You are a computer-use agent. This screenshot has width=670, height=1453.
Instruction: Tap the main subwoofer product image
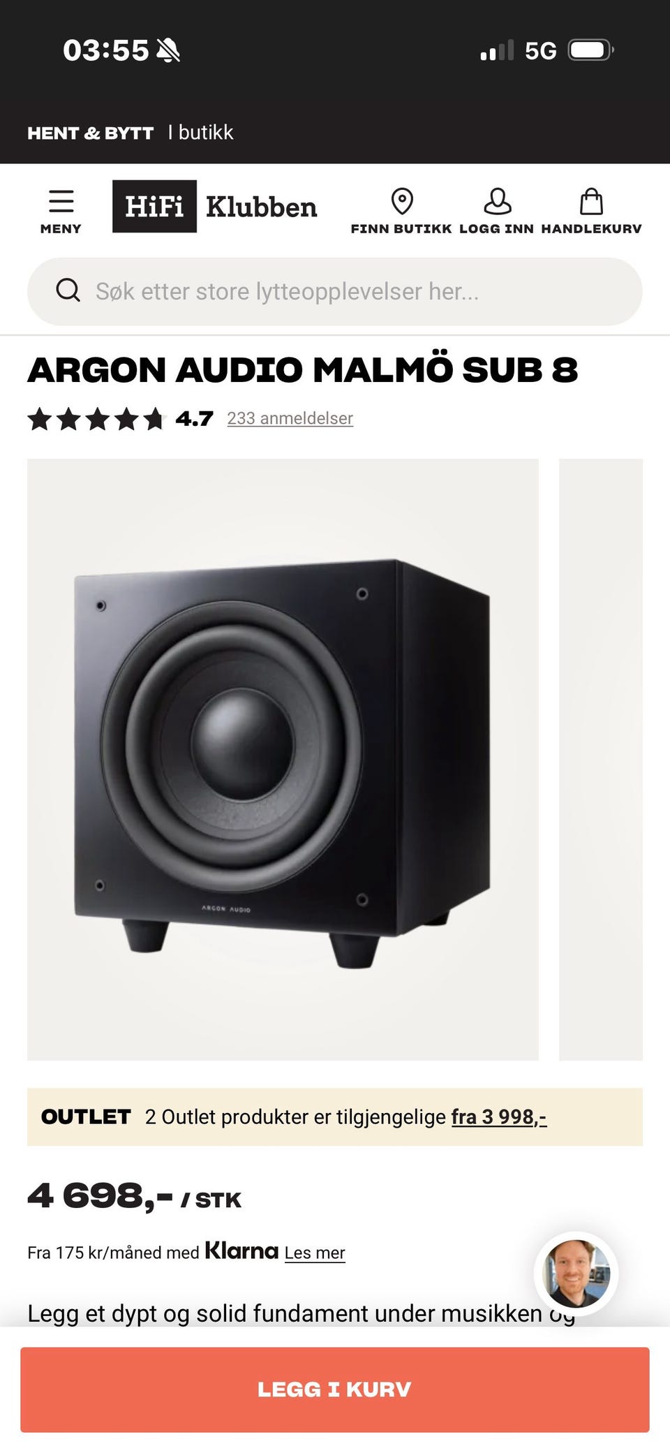[x=283, y=759]
